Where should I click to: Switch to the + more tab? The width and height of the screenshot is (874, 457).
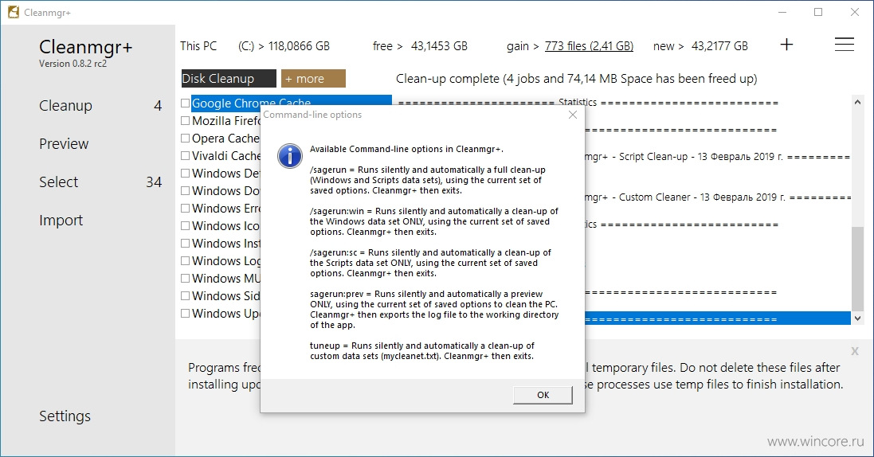pos(313,79)
